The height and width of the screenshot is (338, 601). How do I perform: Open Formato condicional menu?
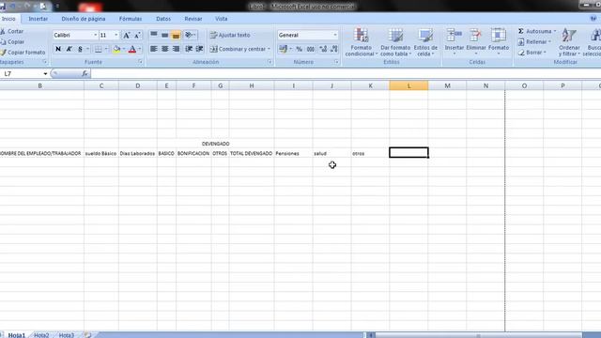361,42
